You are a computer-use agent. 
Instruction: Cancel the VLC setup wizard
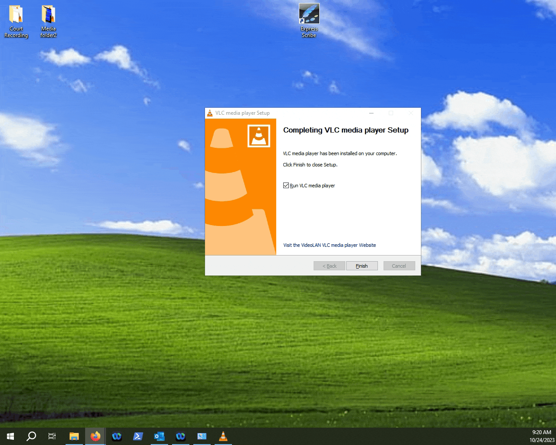click(399, 266)
